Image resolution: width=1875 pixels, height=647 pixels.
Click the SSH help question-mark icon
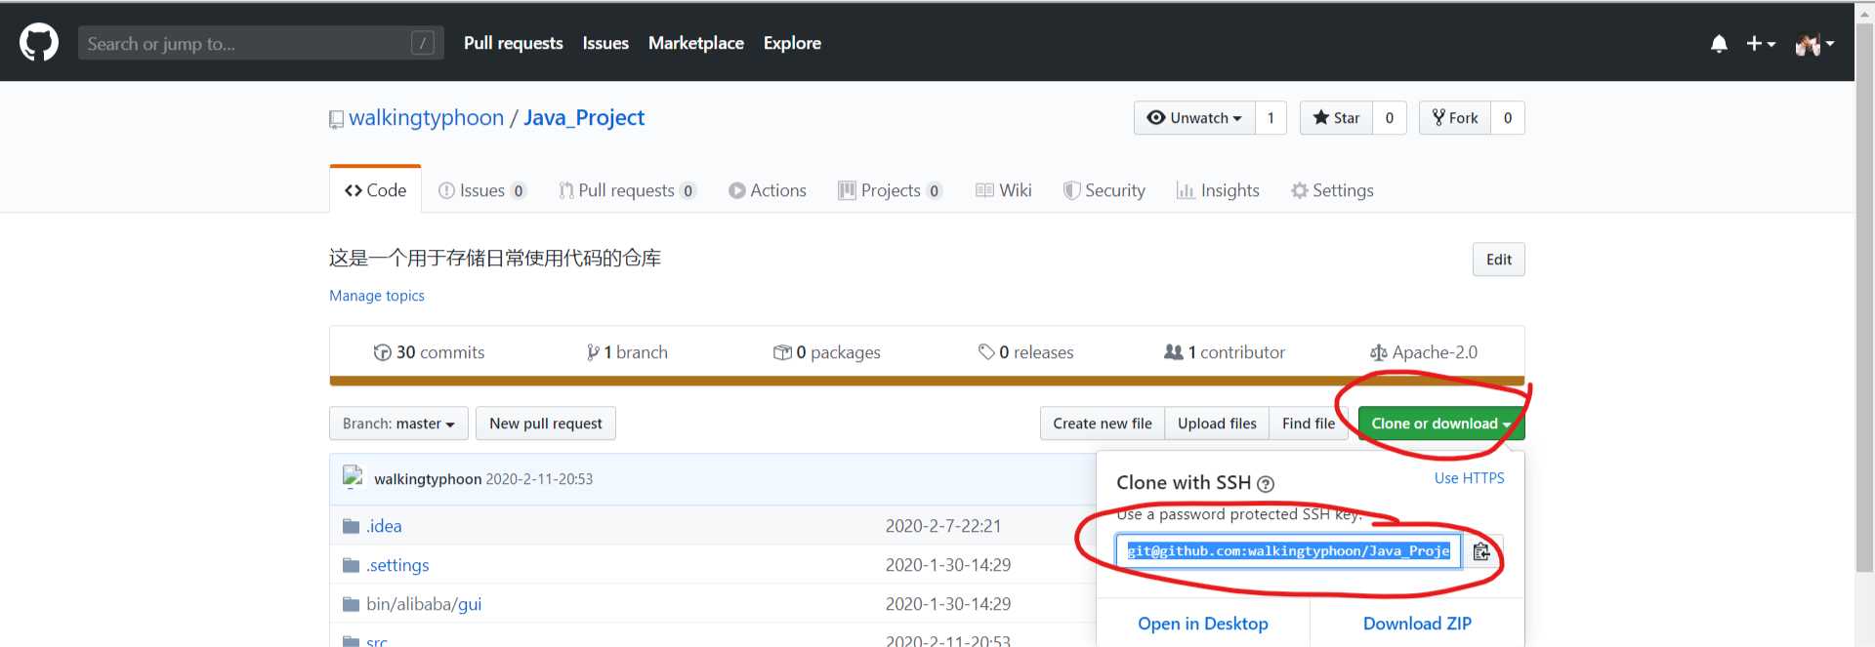pyautogui.click(x=1266, y=484)
